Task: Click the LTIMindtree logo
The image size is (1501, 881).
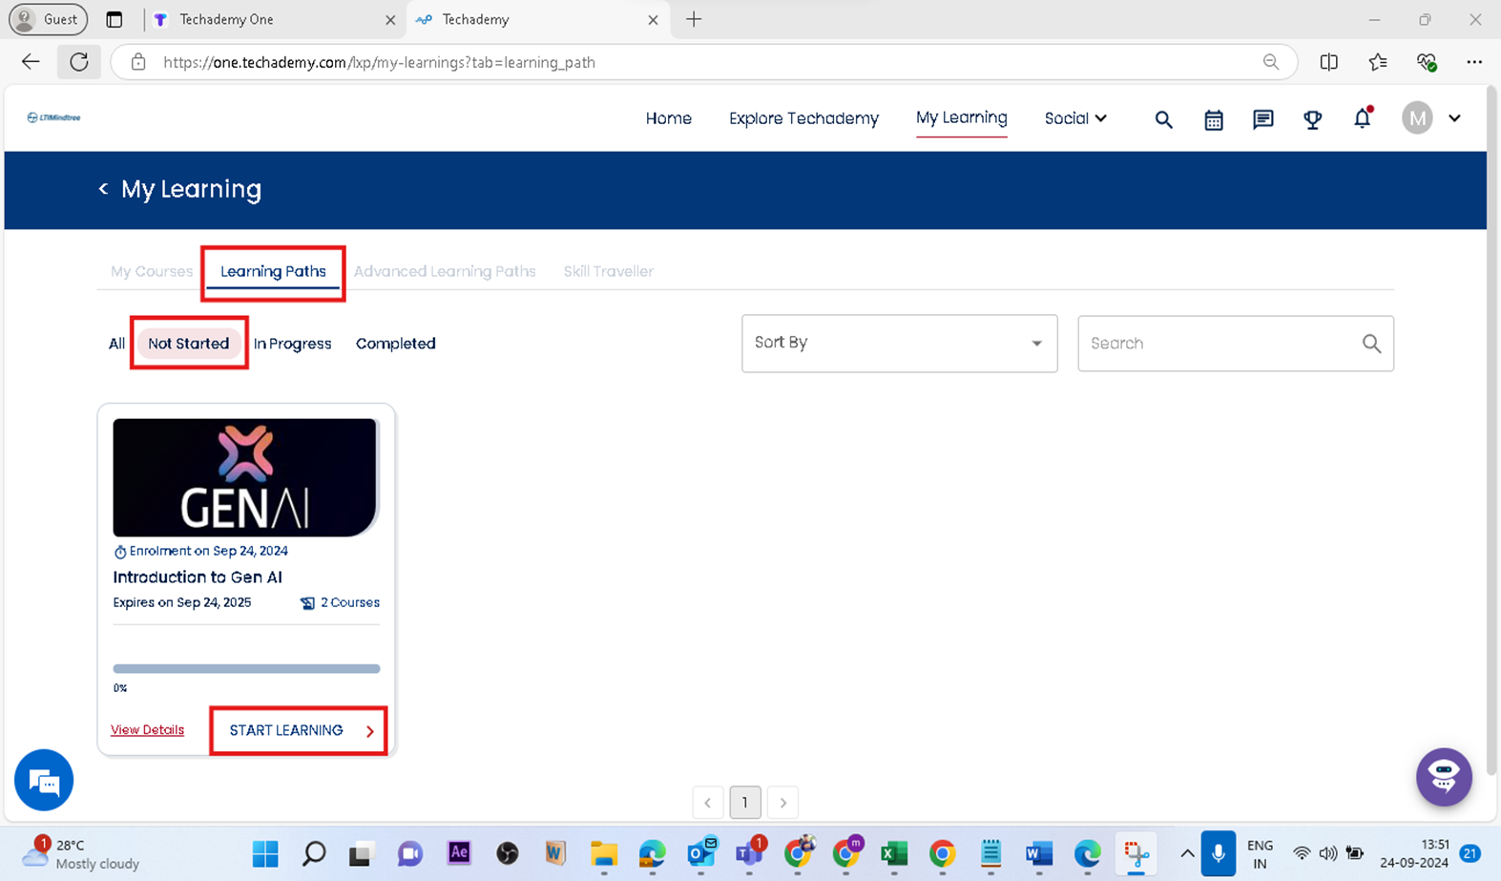Action: [53, 117]
